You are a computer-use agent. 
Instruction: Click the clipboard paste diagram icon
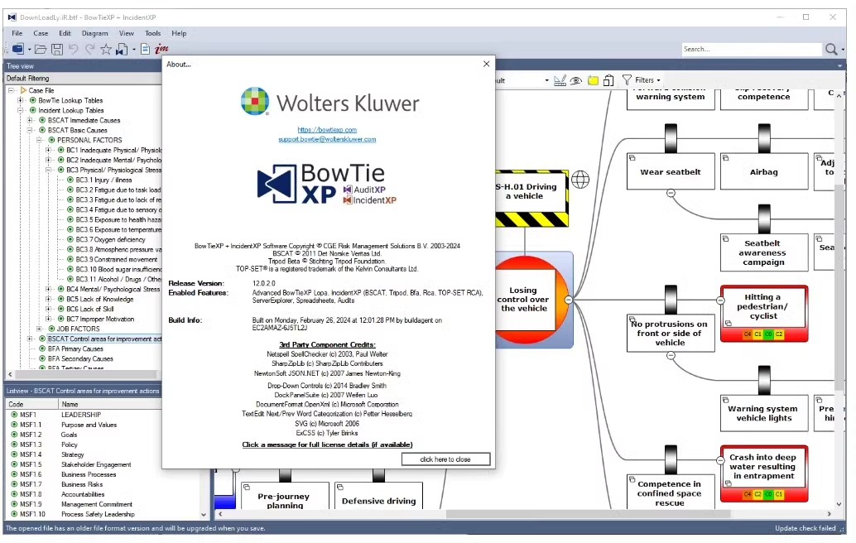coord(608,80)
